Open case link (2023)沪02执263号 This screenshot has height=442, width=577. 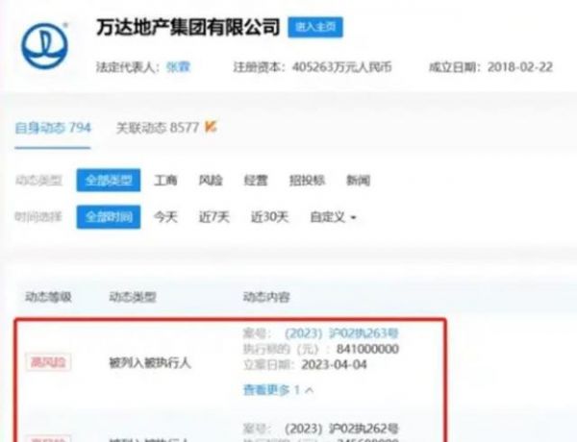tap(341, 333)
